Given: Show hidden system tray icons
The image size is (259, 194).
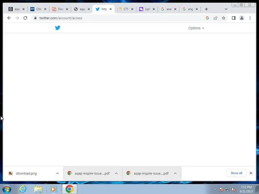Looking at the screenshot, I should (x=215, y=189).
